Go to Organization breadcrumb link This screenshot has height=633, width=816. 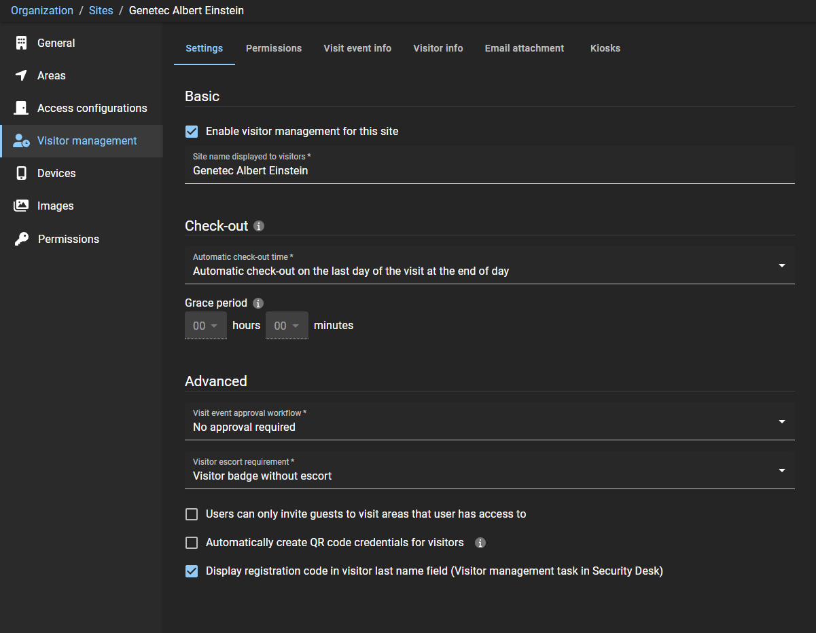pyautogui.click(x=42, y=11)
